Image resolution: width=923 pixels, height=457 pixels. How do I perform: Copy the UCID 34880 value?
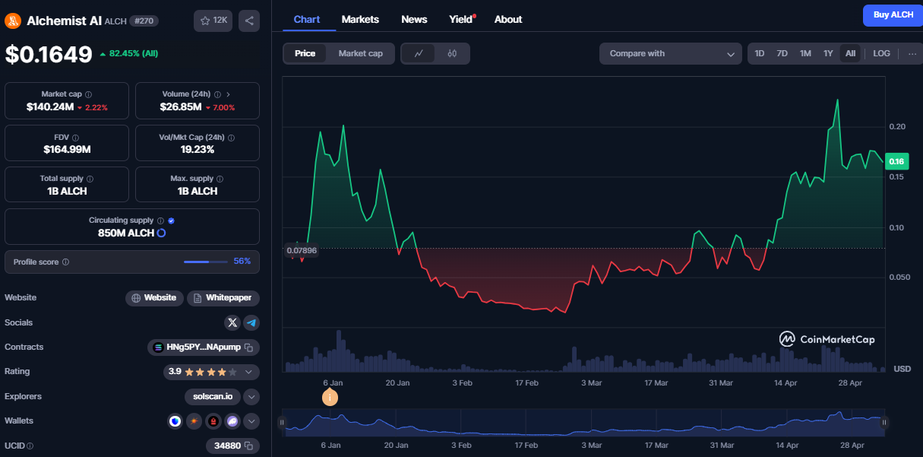tap(248, 446)
